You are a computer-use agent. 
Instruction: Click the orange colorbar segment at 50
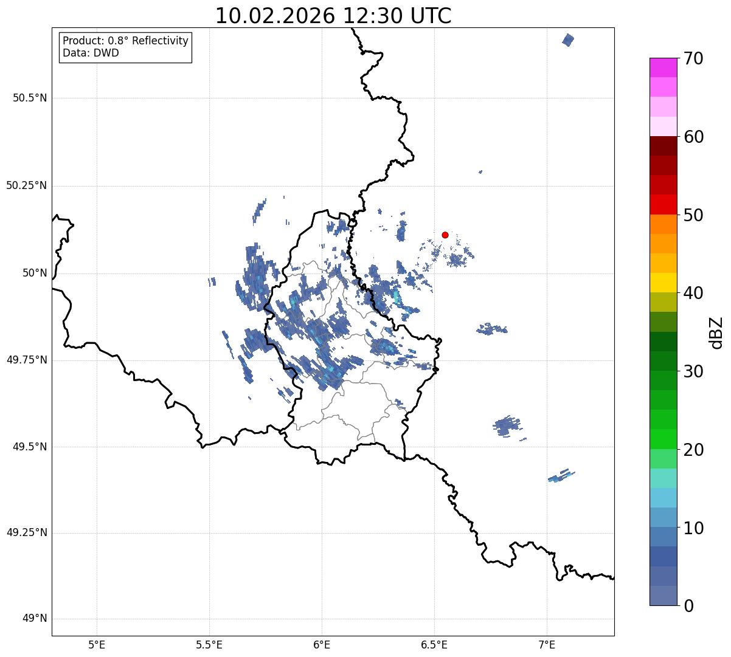coord(663,224)
